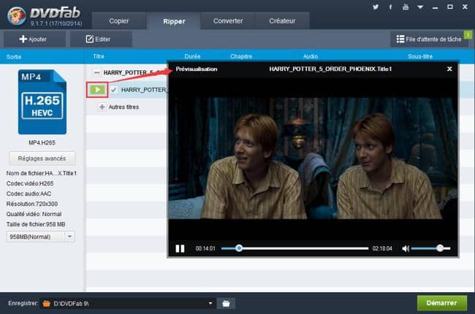Open Réglages avancés settings
Viewport: 475px width, 314px height.
(x=42, y=158)
